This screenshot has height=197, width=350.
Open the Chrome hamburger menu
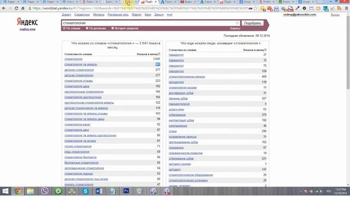pyautogui.click(x=346, y=9)
